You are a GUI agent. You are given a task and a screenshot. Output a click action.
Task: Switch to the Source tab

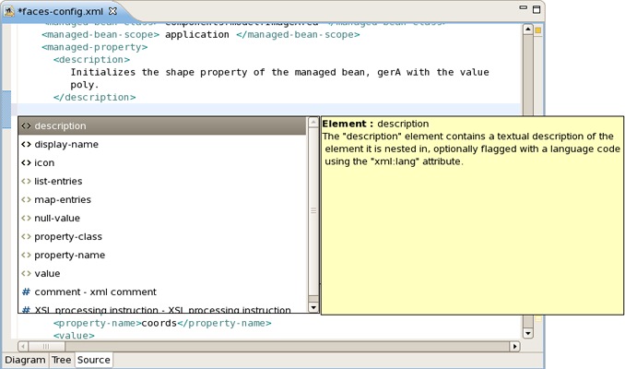(x=94, y=360)
